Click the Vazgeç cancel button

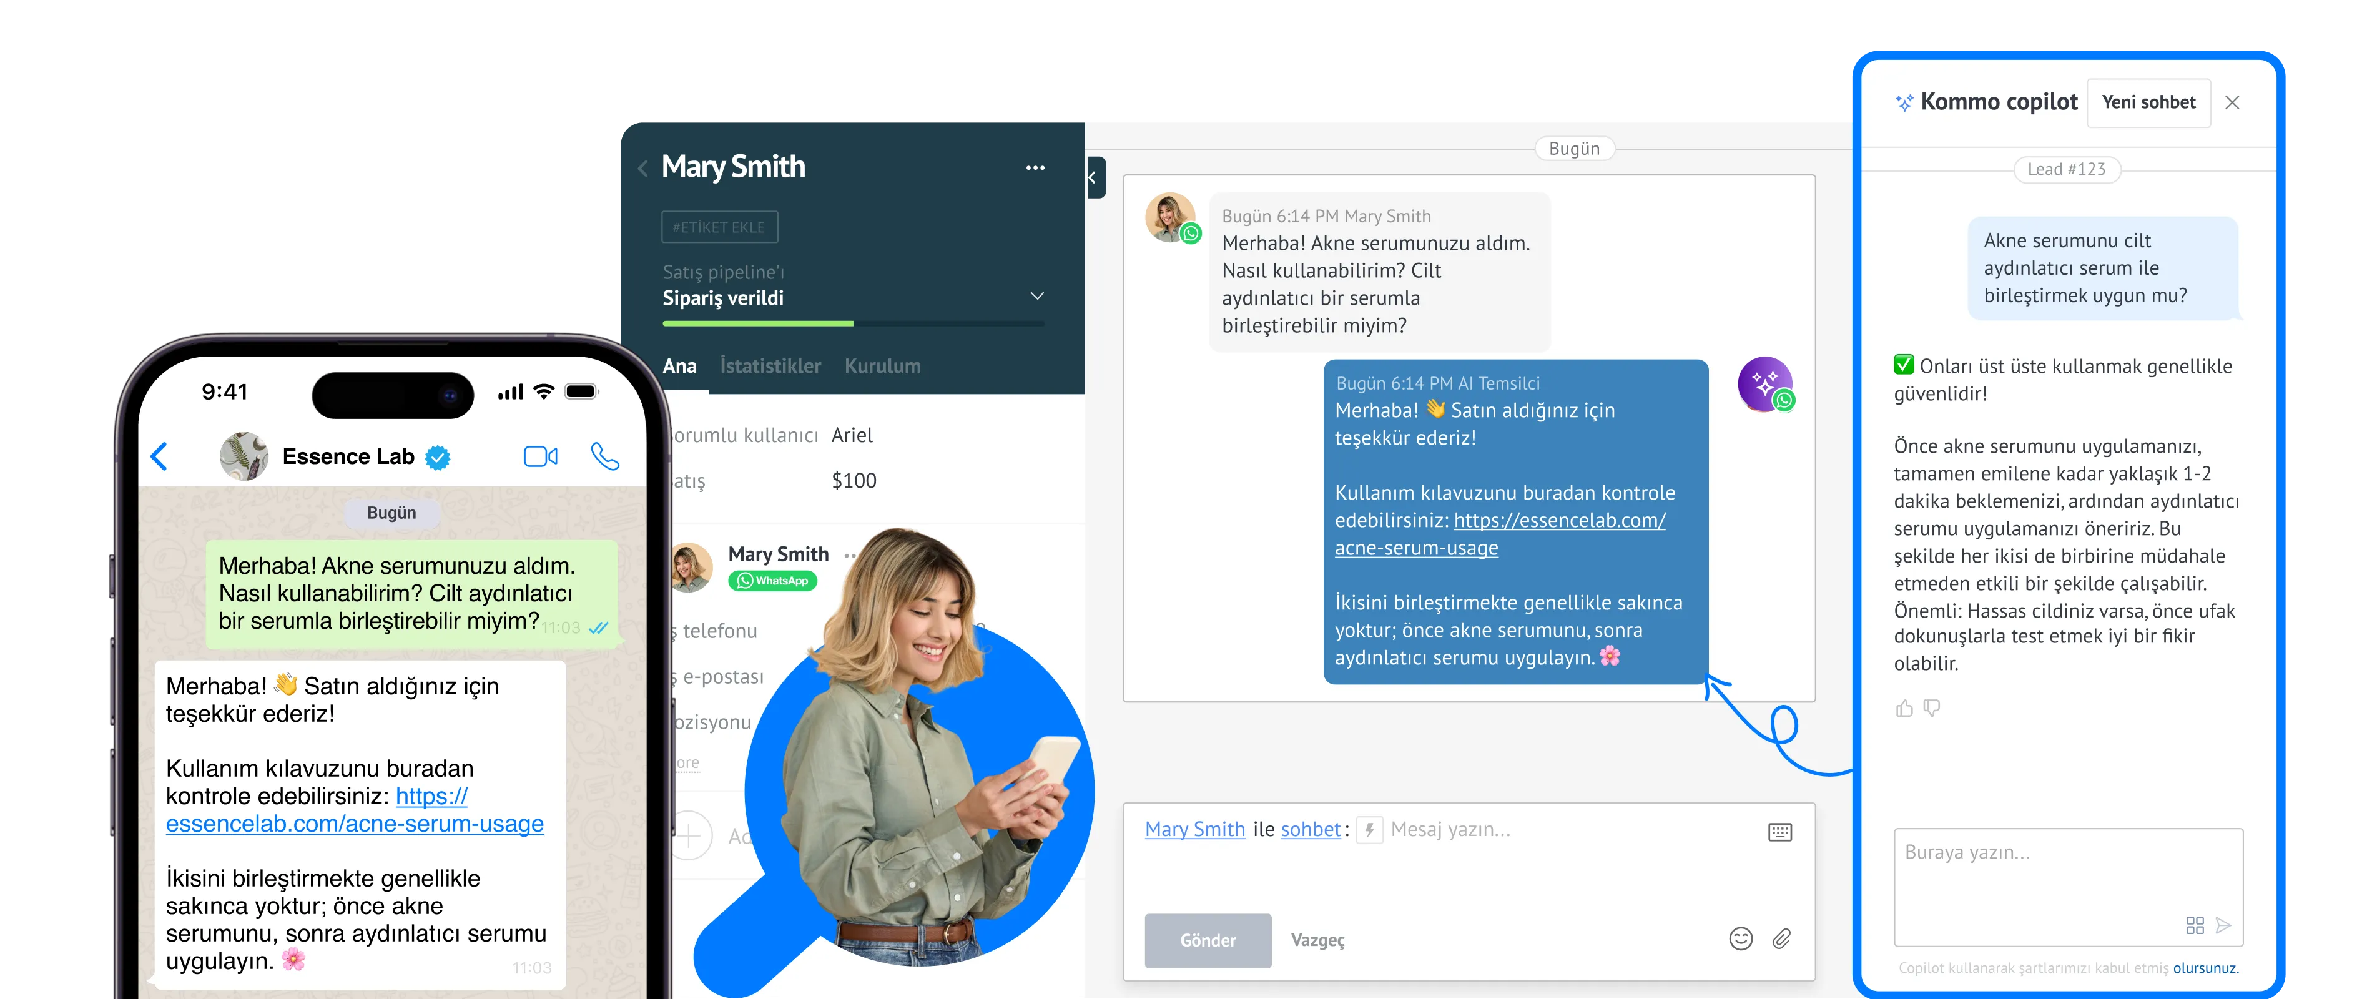[1317, 940]
